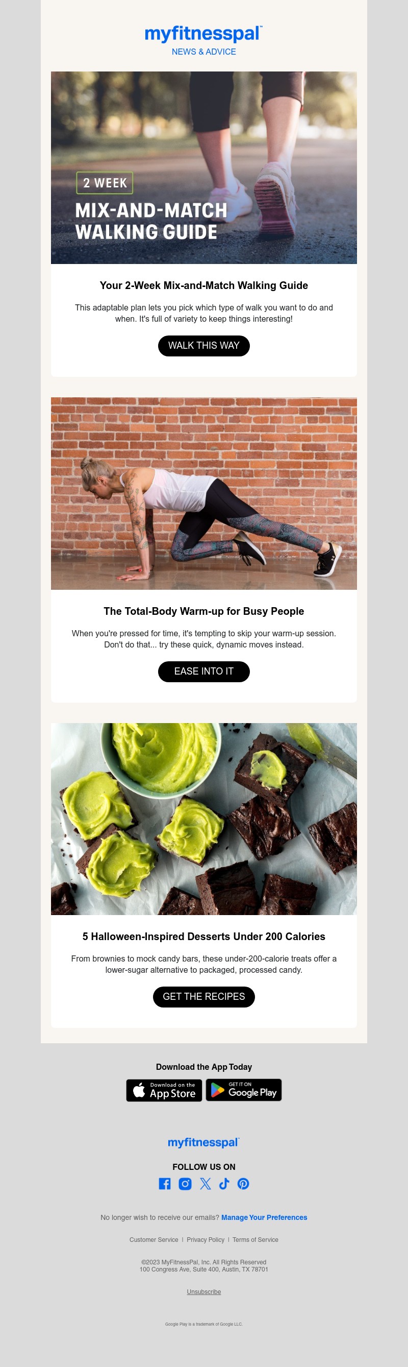
Task: Open the TikTok social icon
Action: pyautogui.click(x=224, y=1183)
